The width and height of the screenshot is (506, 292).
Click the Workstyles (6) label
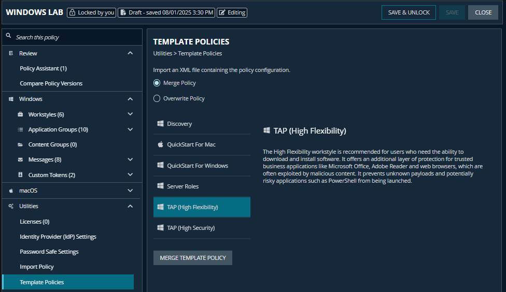pyautogui.click(x=46, y=114)
